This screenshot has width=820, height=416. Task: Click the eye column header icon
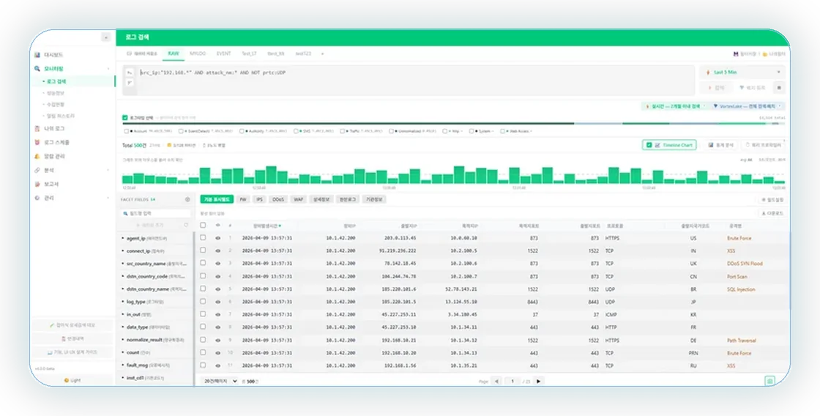pos(217,226)
